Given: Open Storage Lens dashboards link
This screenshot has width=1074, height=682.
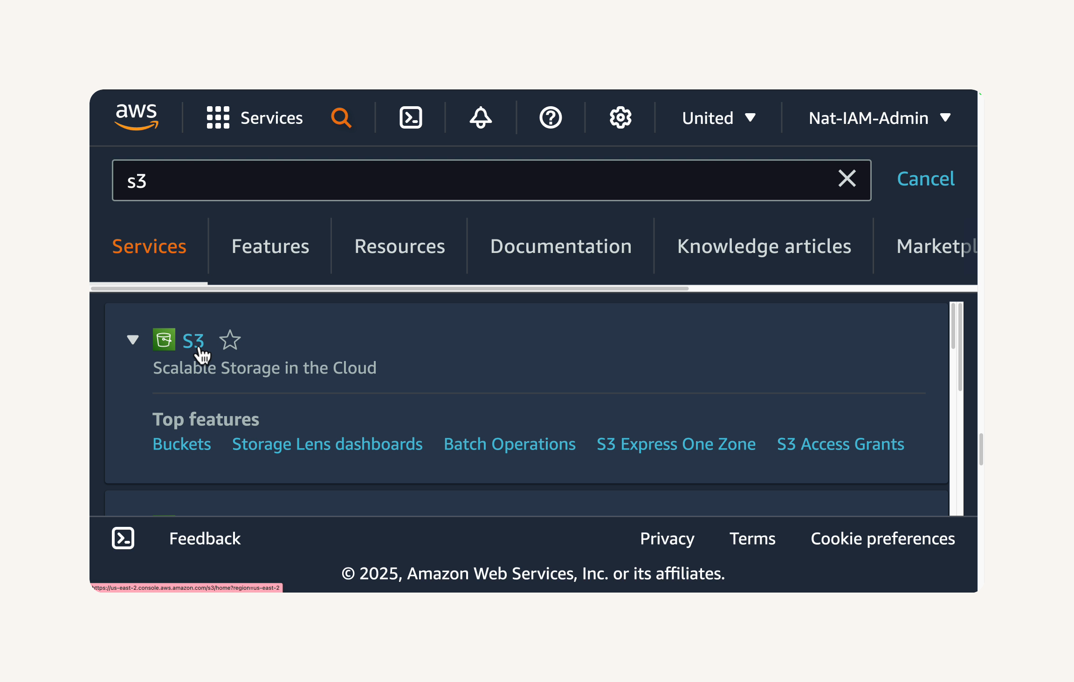Looking at the screenshot, I should [x=327, y=444].
